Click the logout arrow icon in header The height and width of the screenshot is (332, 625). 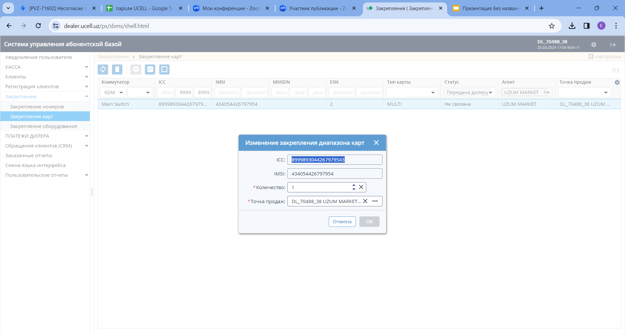point(613,45)
